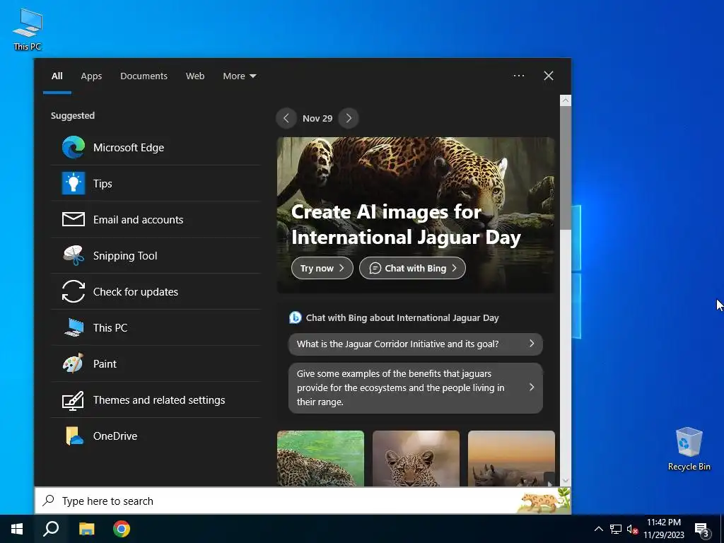Click the jaguar illustration in search box
Image resolution: width=724 pixels, height=543 pixels.
point(544,501)
